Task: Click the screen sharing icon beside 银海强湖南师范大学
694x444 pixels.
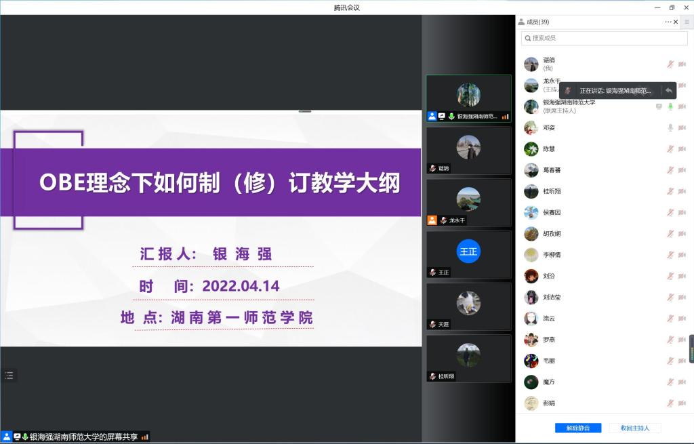Action: tap(659, 106)
